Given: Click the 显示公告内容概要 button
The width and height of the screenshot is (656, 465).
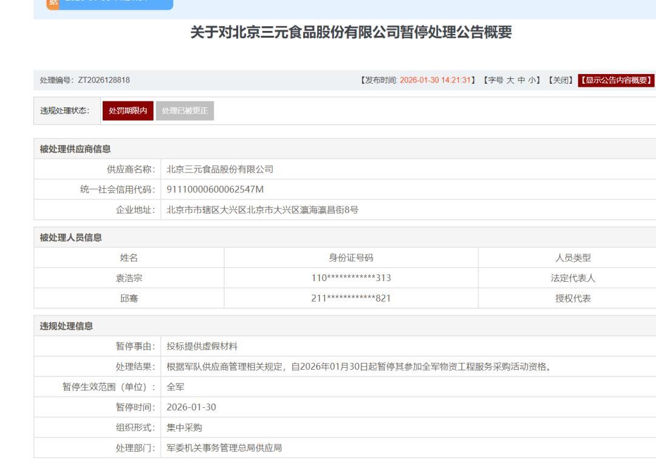Looking at the screenshot, I should [617, 80].
